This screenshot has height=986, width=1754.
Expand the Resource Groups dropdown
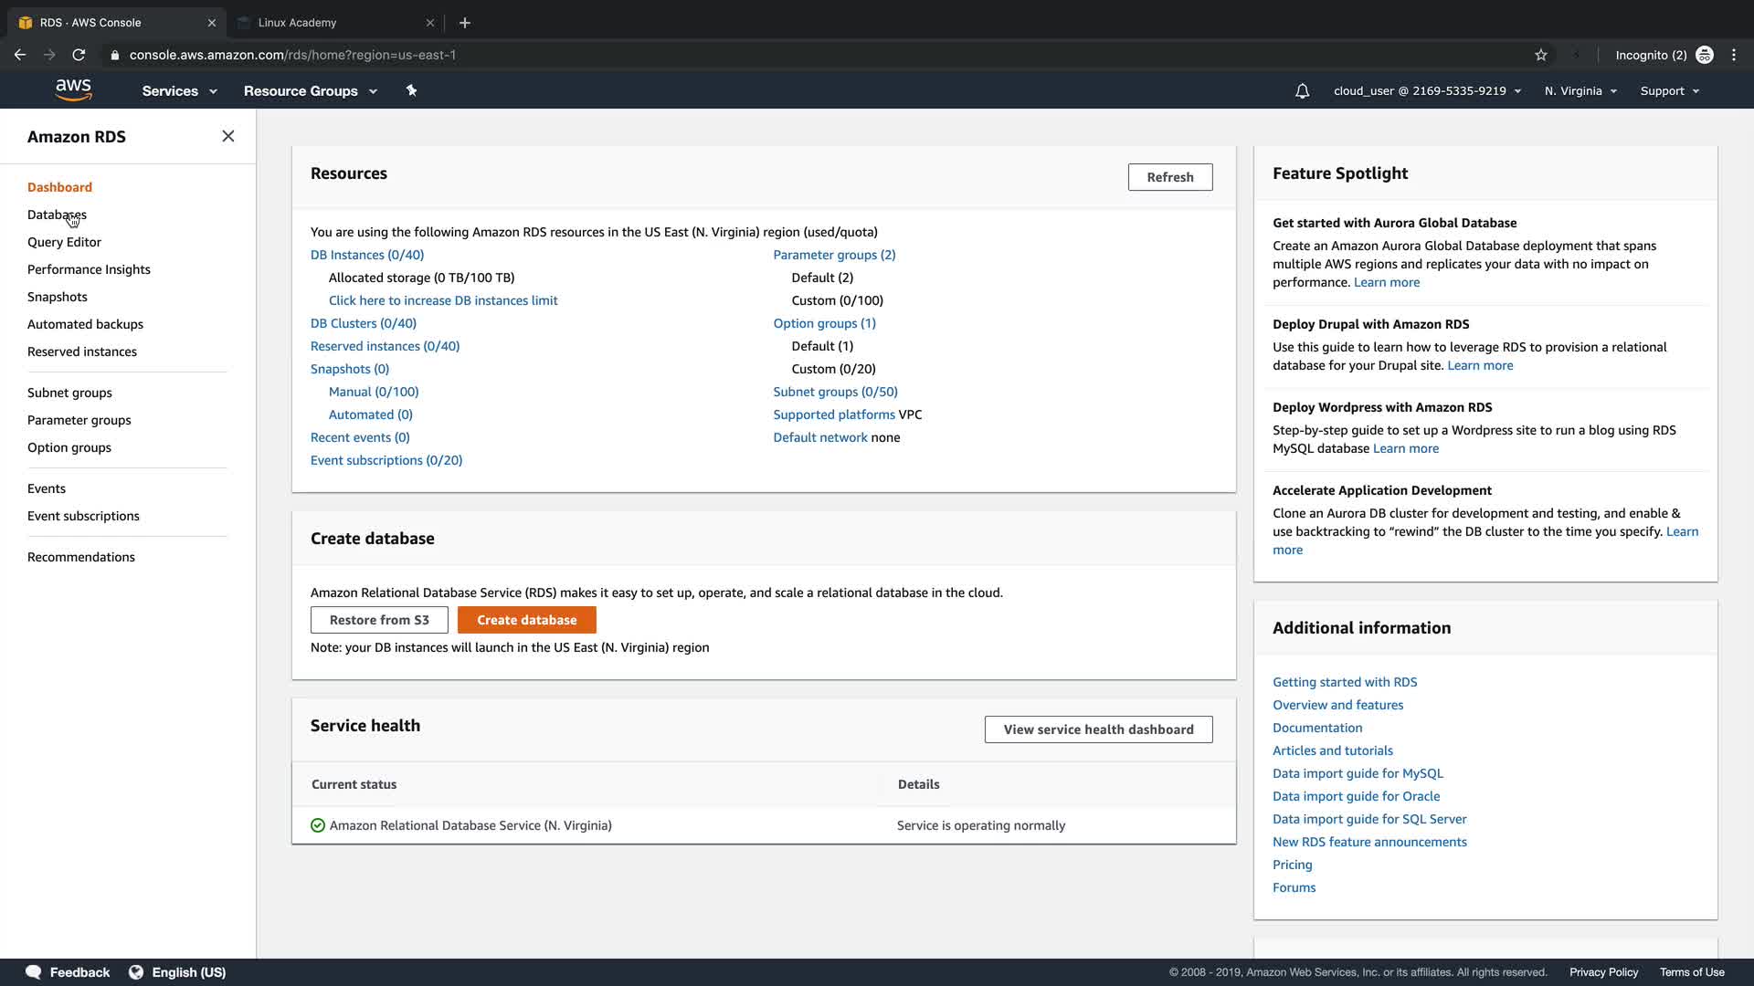click(x=310, y=91)
